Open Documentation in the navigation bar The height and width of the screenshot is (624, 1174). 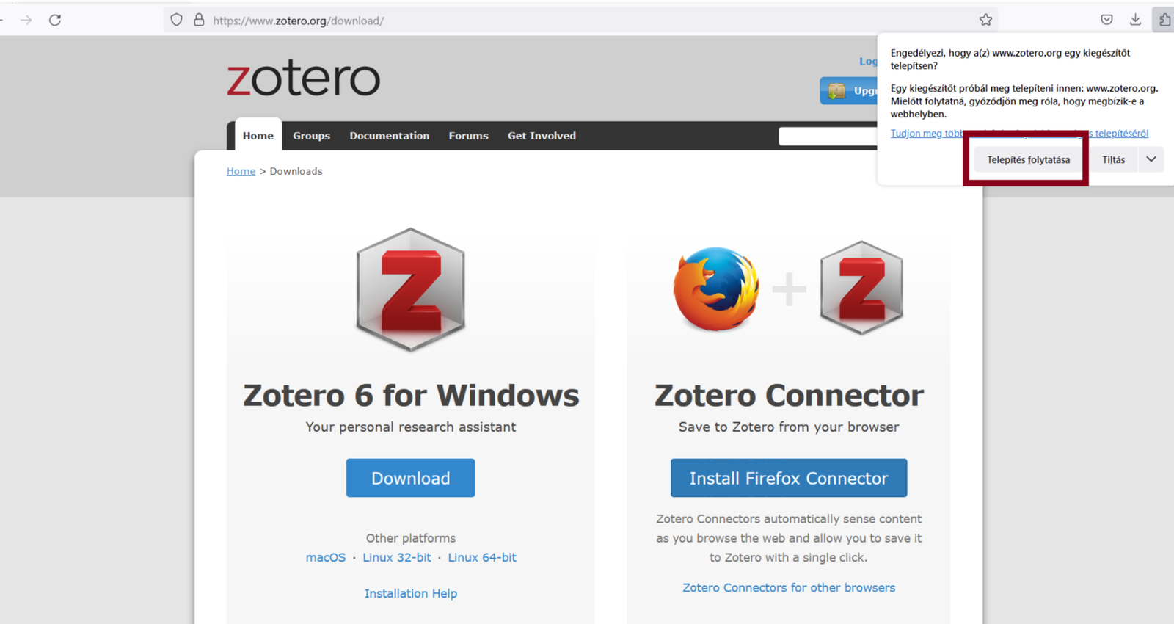[x=390, y=136]
